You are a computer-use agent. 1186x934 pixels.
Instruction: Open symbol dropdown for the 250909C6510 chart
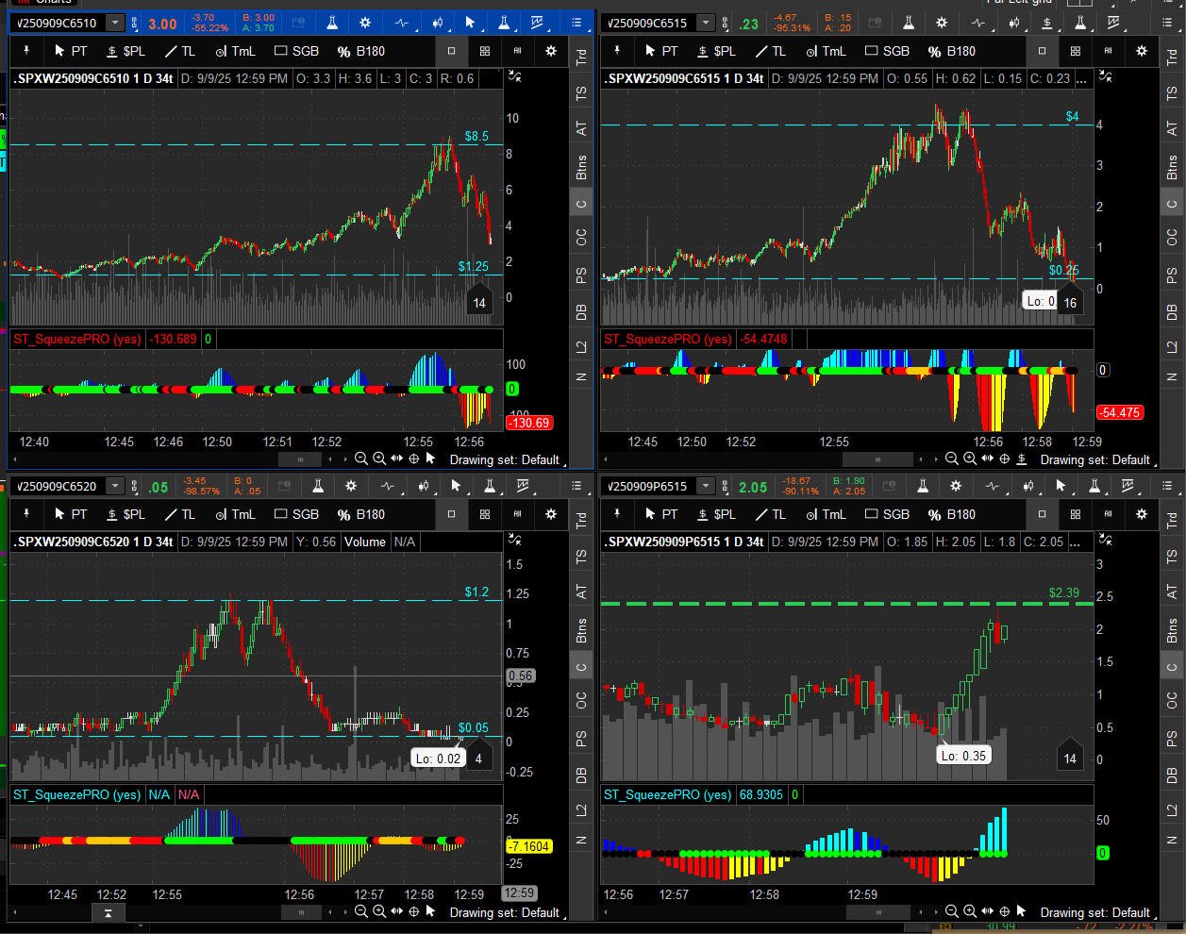[x=115, y=23]
